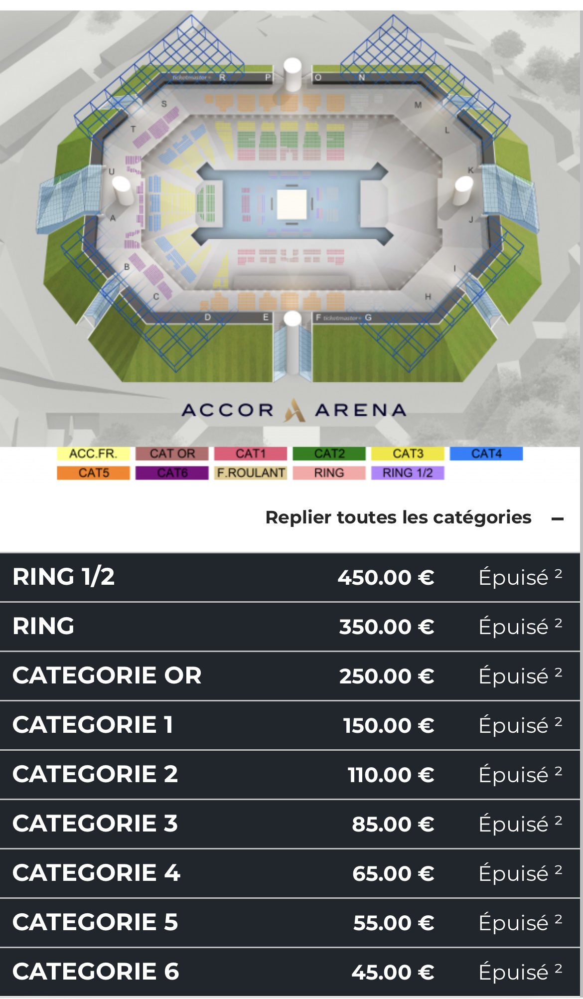Click the central boxing ring on the map
583x999 pixels.
pyautogui.click(x=291, y=204)
